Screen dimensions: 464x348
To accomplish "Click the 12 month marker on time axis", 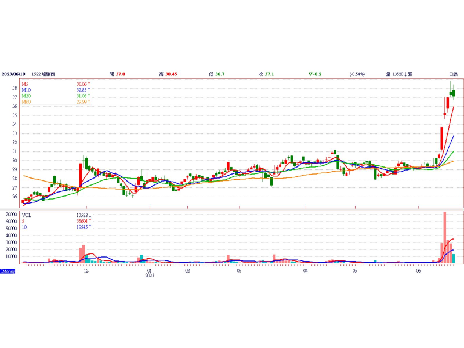I will pyautogui.click(x=86, y=271).
